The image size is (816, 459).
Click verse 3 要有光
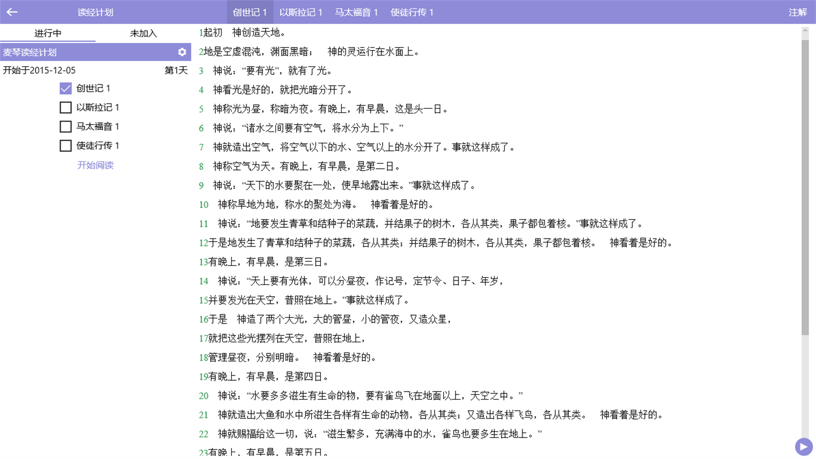(x=266, y=71)
